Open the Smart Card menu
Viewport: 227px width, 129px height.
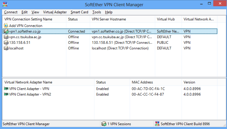(x=79, y=12)
